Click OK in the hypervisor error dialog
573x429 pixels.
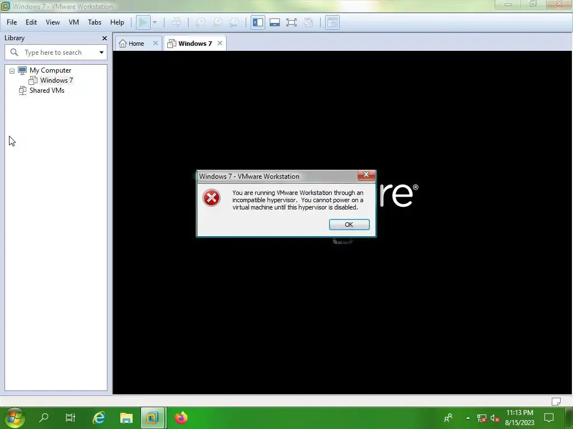pyautogui.click(x=349, y=225)
